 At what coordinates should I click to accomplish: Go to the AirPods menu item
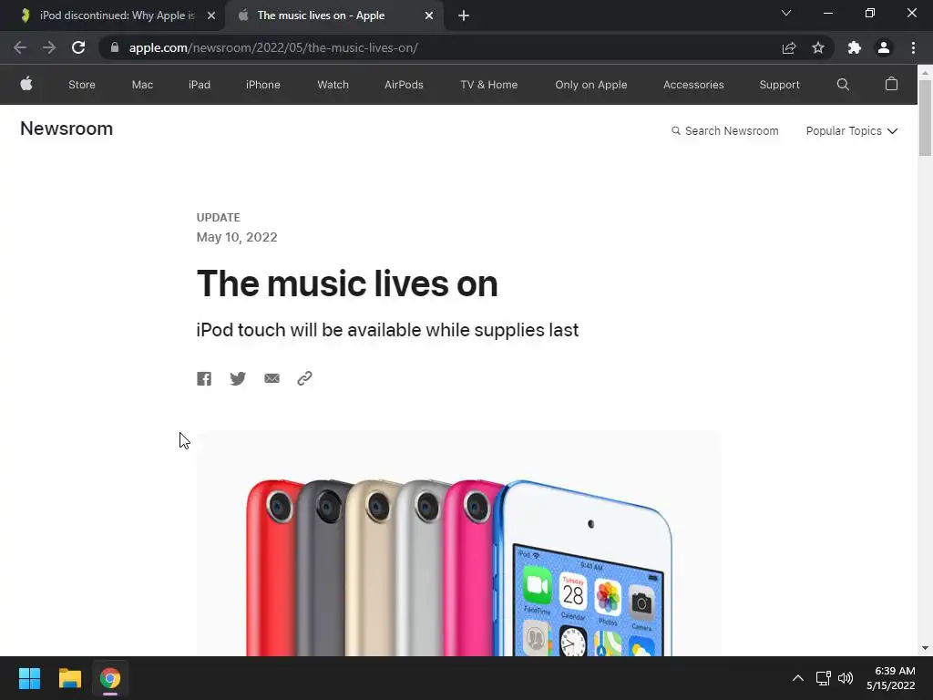coord(404,85)
